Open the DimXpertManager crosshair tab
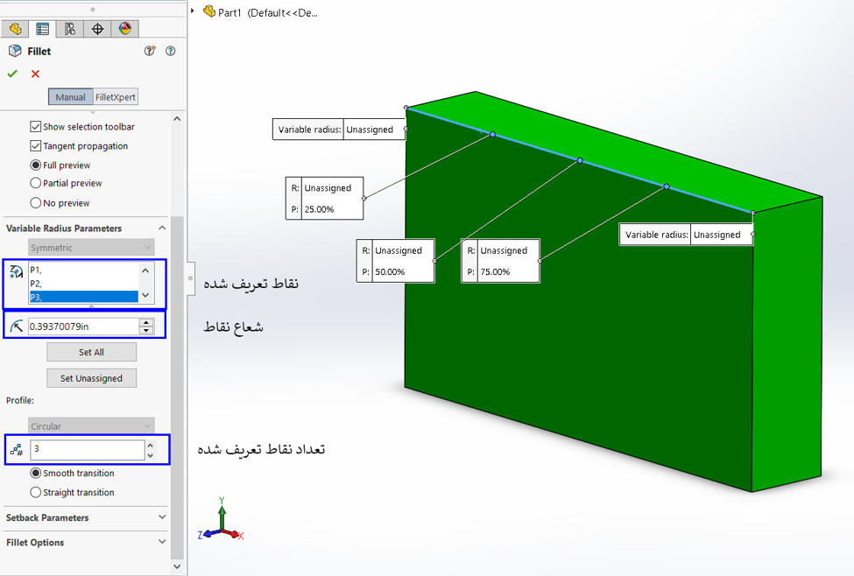This screenshot has width=854, height=576. [97, 29]
